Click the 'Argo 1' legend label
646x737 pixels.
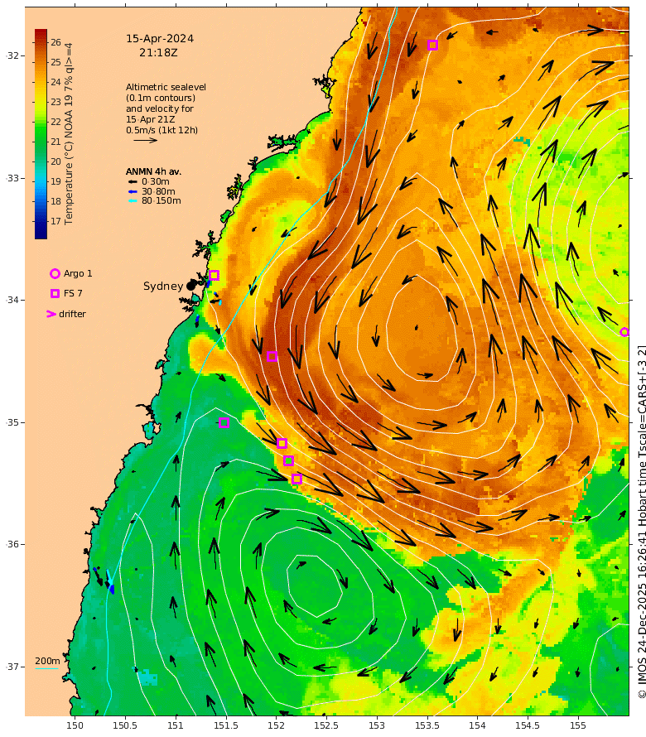point(78,273)
